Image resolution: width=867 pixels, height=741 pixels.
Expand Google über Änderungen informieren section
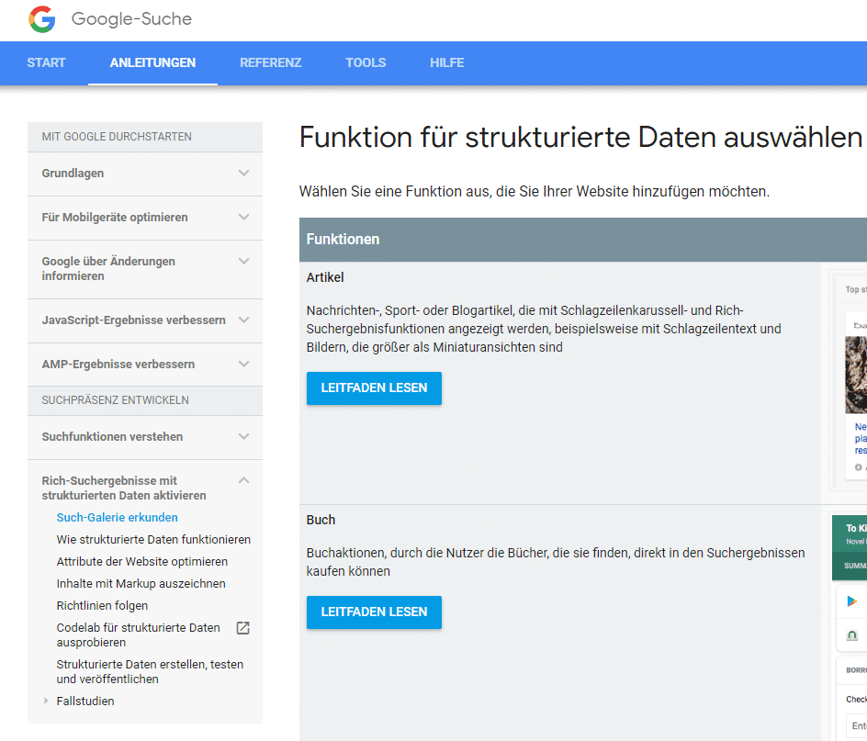coord(244,261)
